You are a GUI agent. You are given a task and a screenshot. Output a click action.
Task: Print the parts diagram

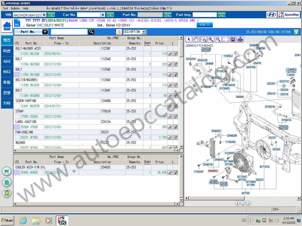(240, 39)
